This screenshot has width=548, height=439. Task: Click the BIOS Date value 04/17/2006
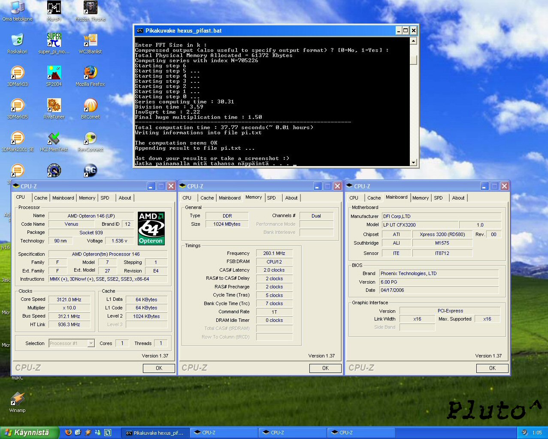tap(439, 290)
